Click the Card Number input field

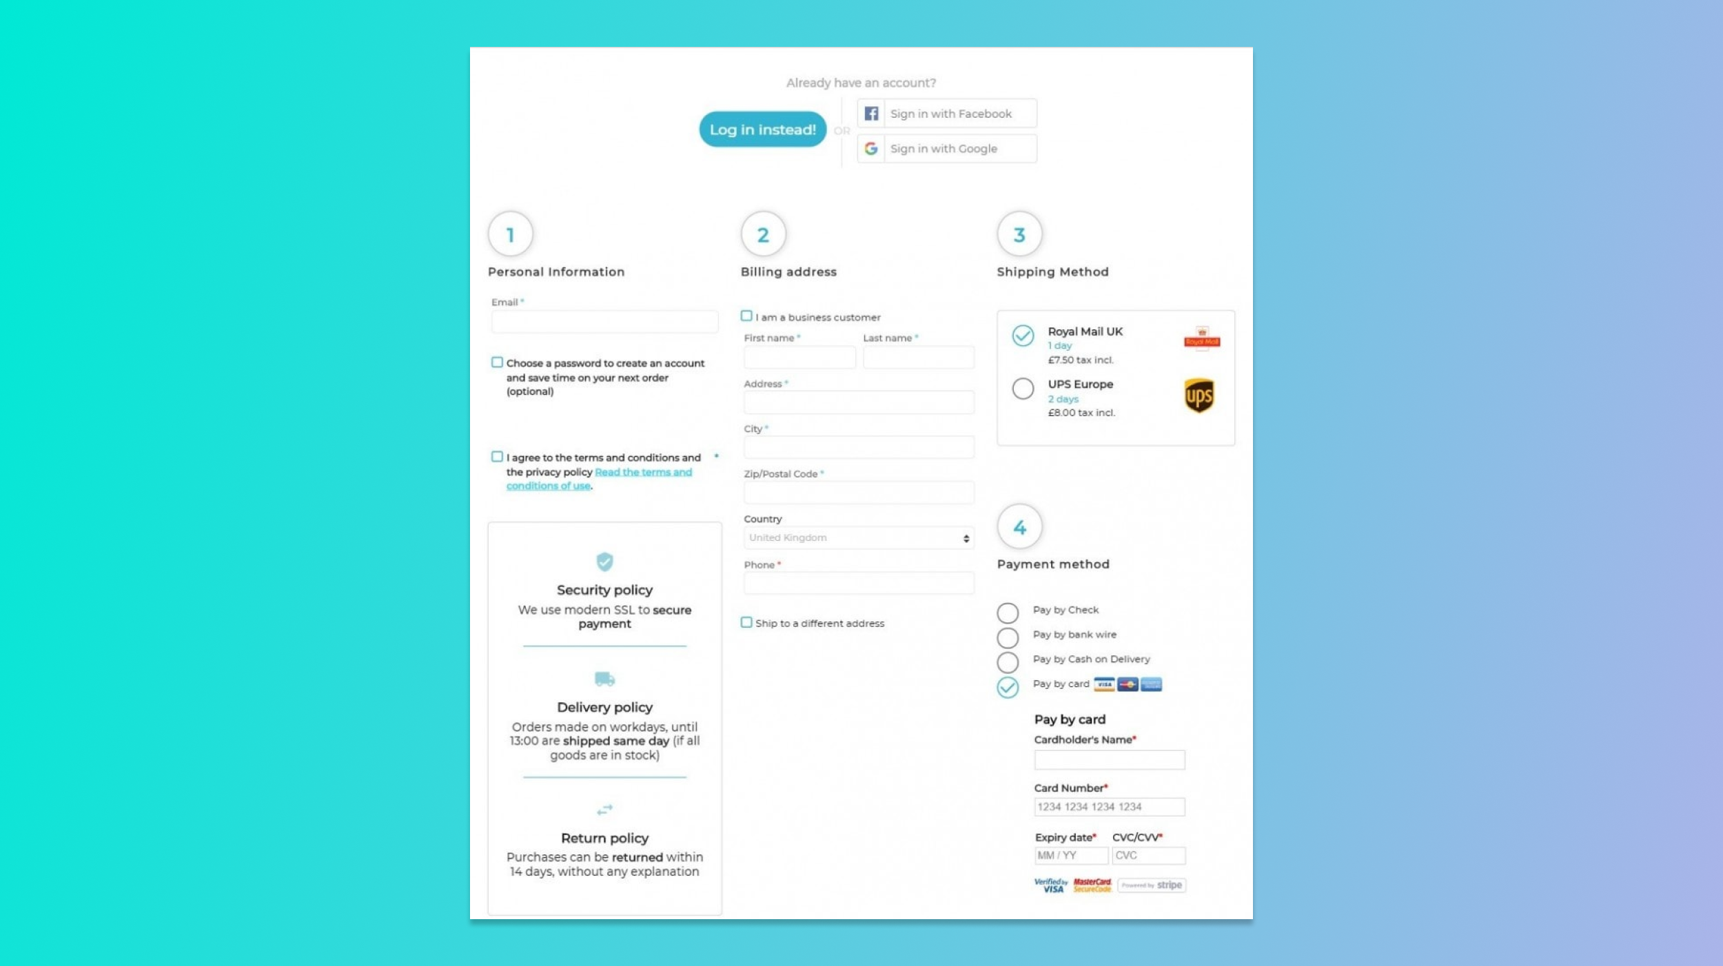(1109, 806)
